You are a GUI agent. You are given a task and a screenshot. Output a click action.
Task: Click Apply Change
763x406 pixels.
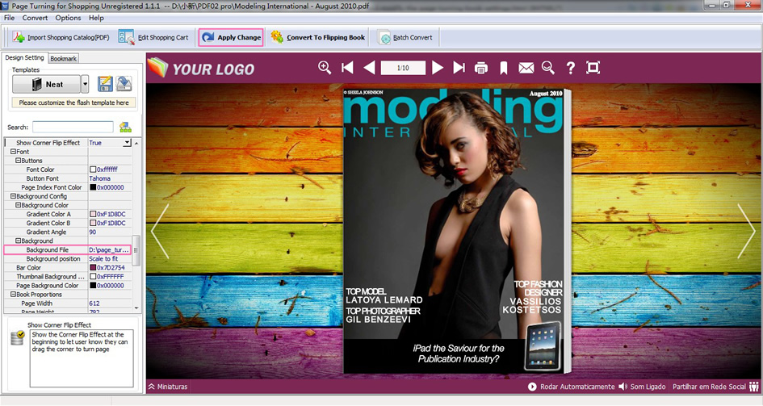(x=231, y=37)
